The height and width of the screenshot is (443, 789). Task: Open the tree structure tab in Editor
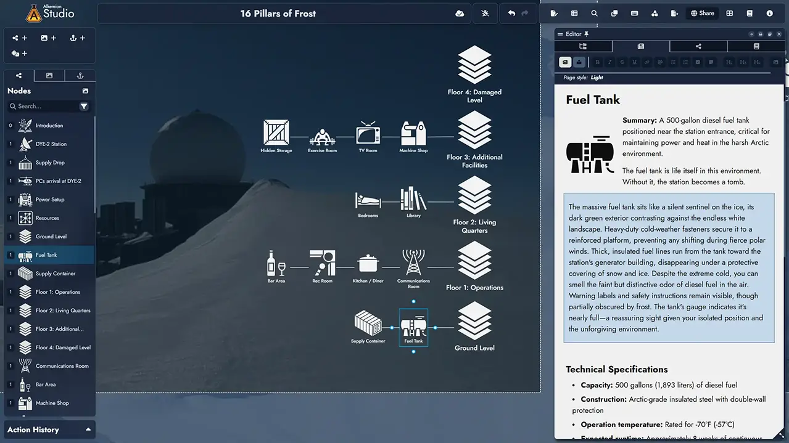[583, 46]
